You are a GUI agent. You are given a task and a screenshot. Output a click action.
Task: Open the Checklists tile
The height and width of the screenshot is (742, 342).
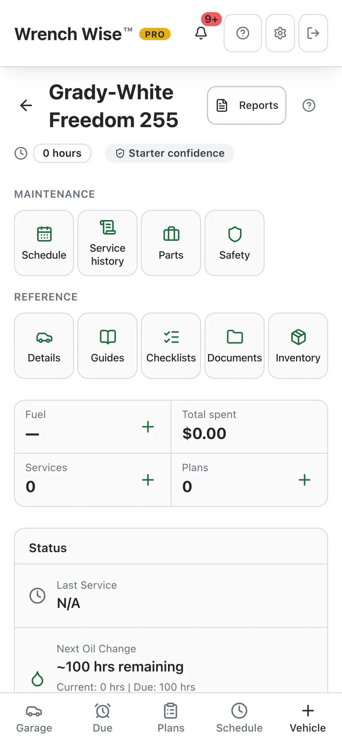pos(171,346)
